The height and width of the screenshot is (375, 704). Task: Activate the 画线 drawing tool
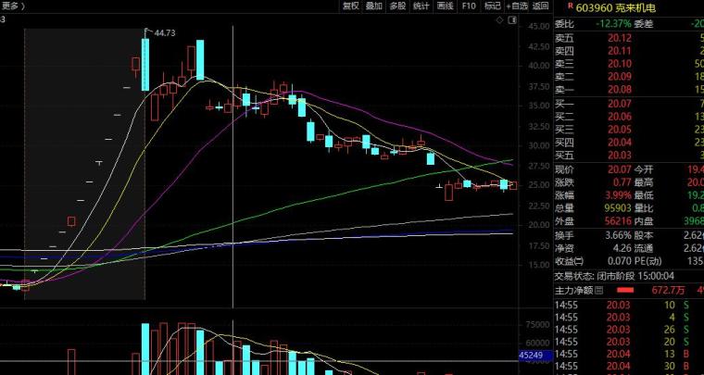[x=446, y=6]
